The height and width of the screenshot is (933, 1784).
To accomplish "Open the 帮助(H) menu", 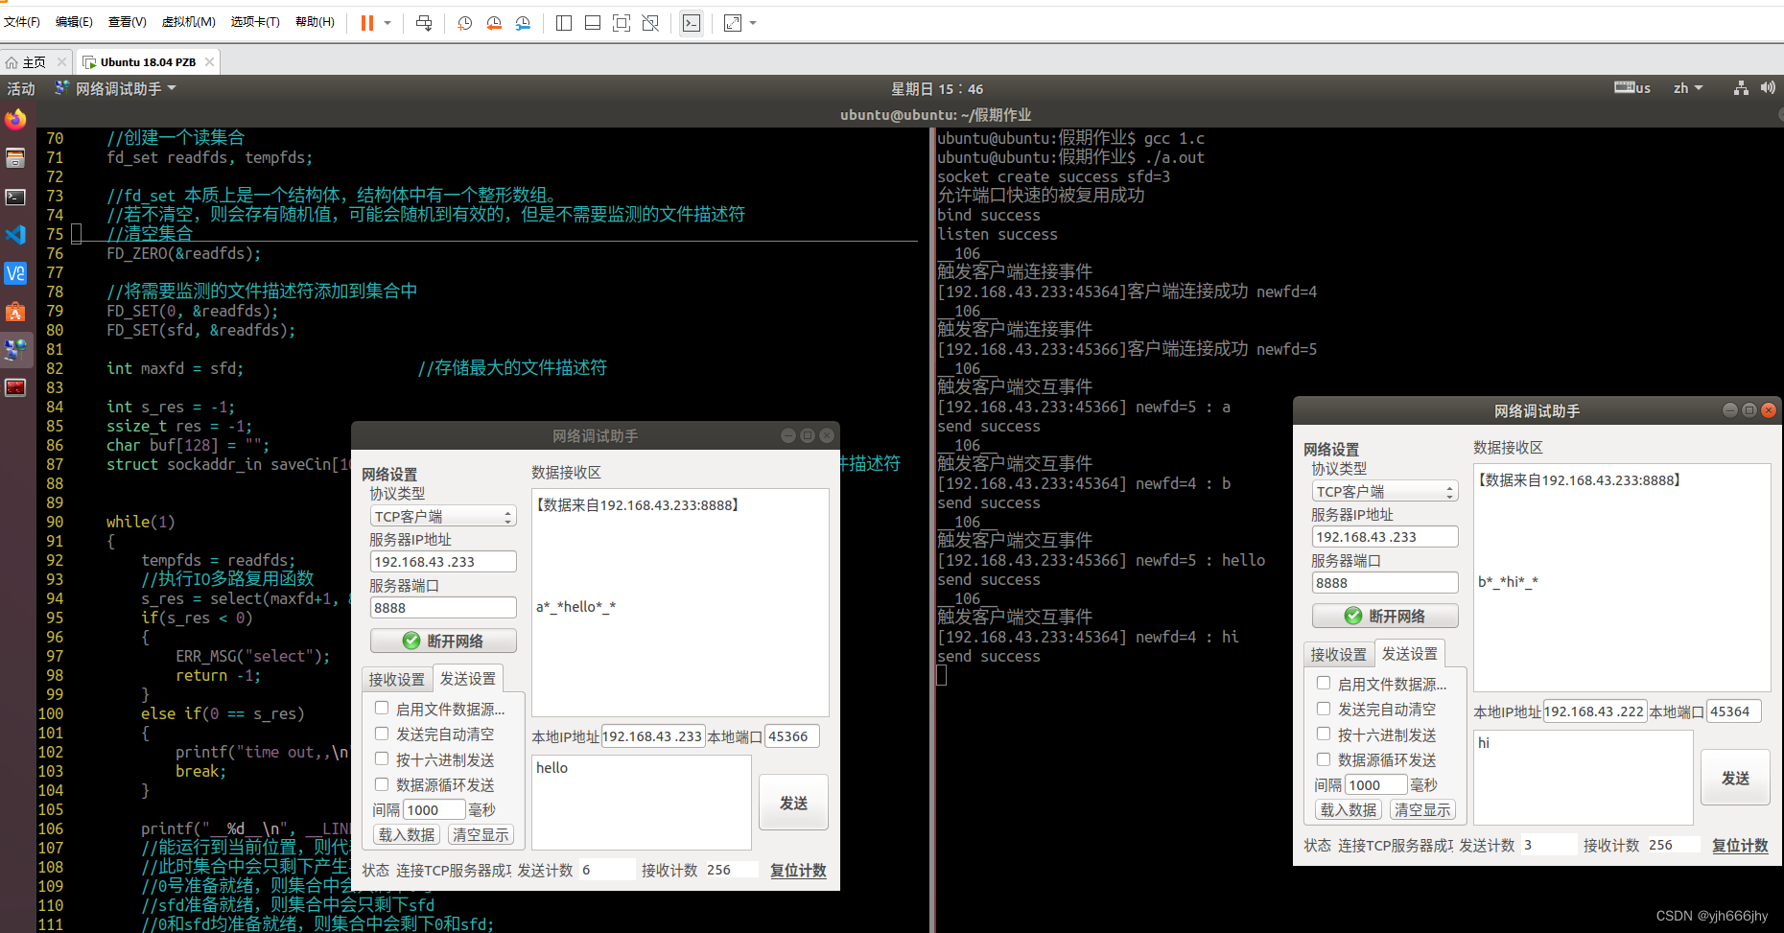I will point(315,22).
